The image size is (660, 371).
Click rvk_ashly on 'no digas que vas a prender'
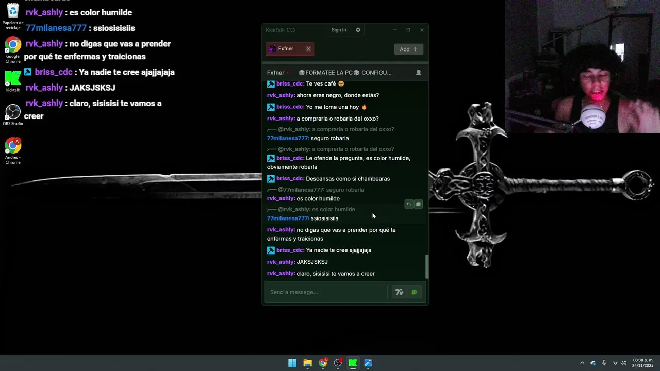pos(281,230)
